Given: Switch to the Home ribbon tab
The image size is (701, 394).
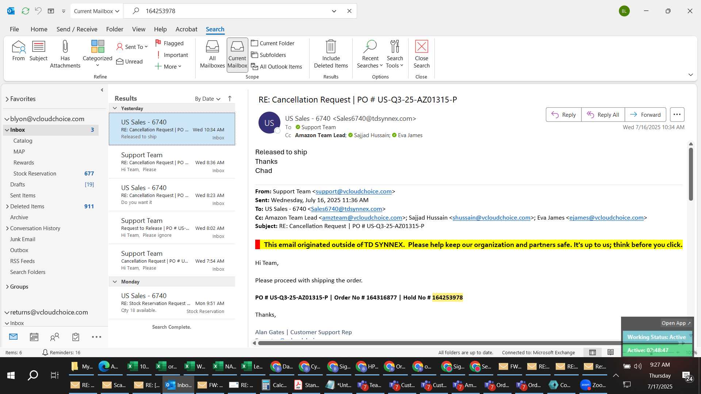Looking at the screenshot, I should [39, 29].
